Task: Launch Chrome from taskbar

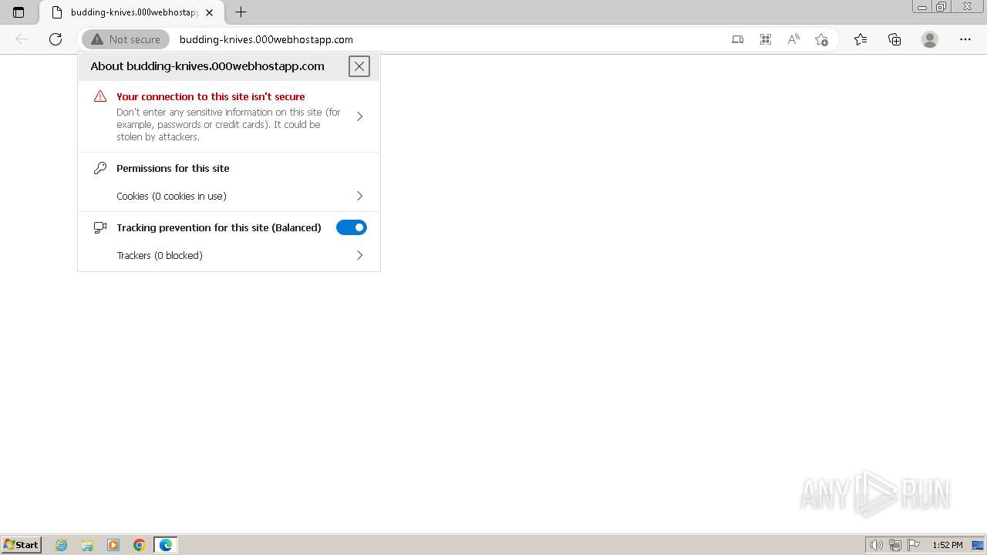Action: pos(140,545)
